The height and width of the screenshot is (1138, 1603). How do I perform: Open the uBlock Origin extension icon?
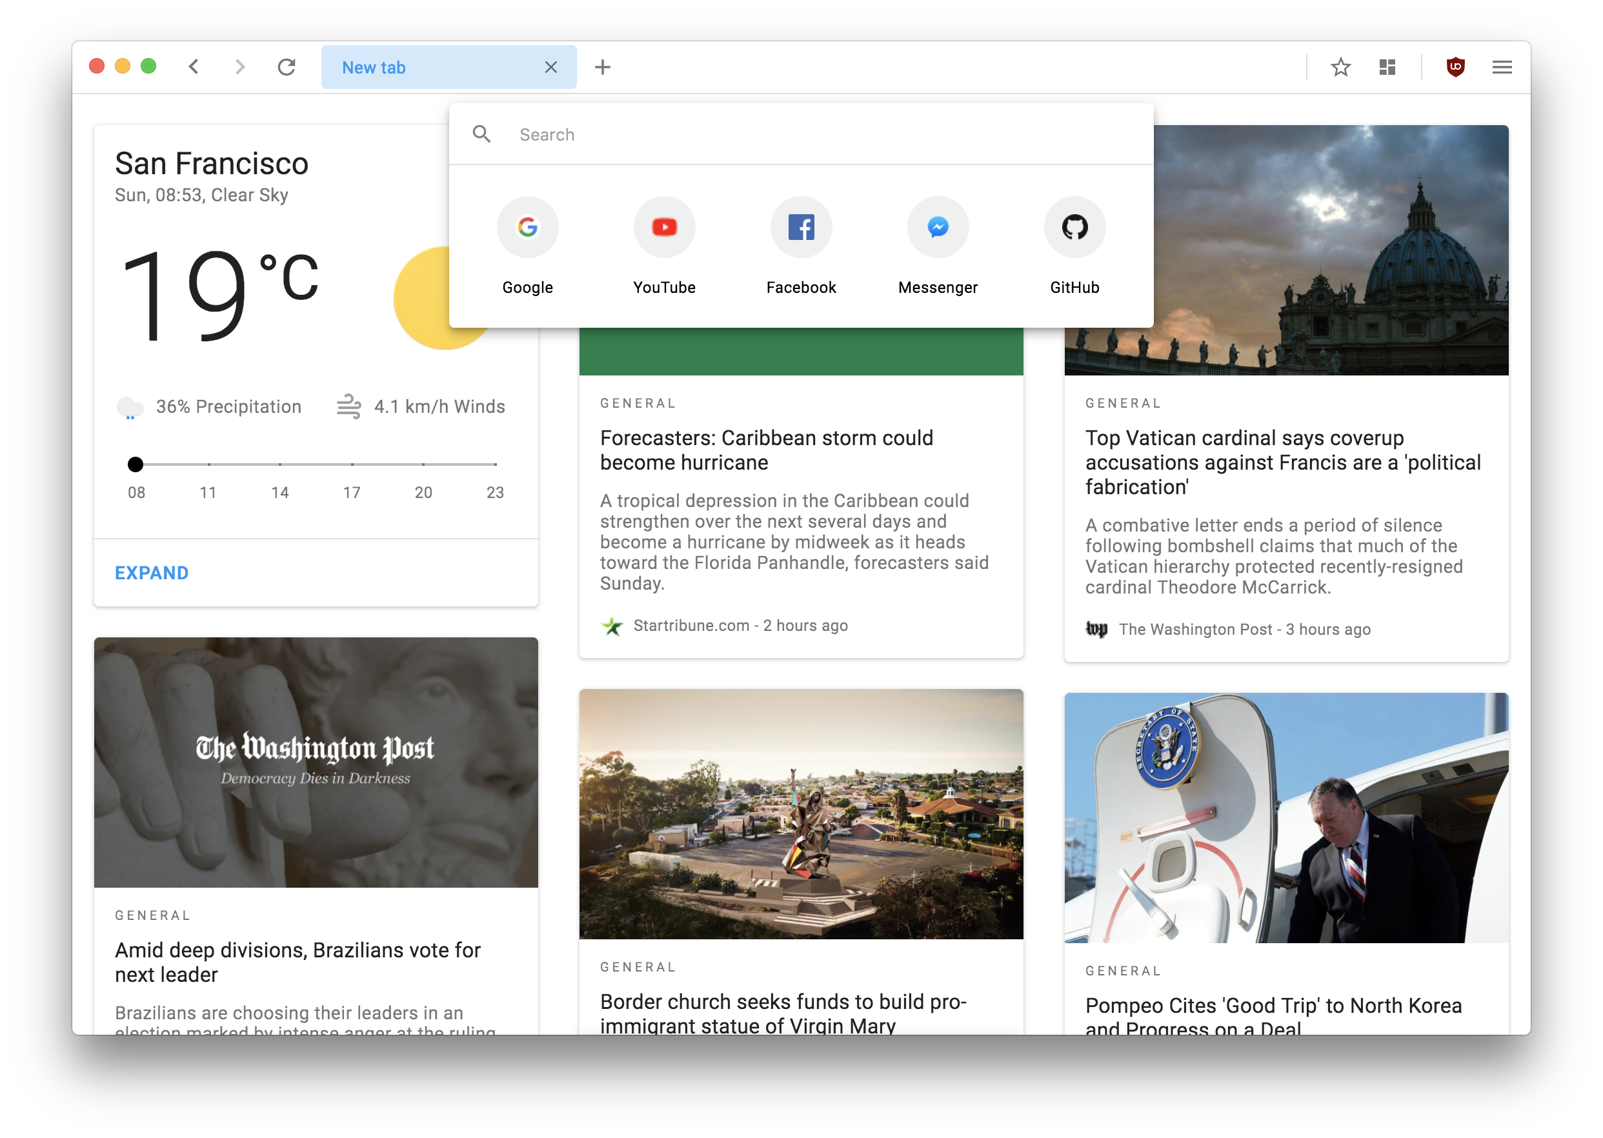point(1455,67)
